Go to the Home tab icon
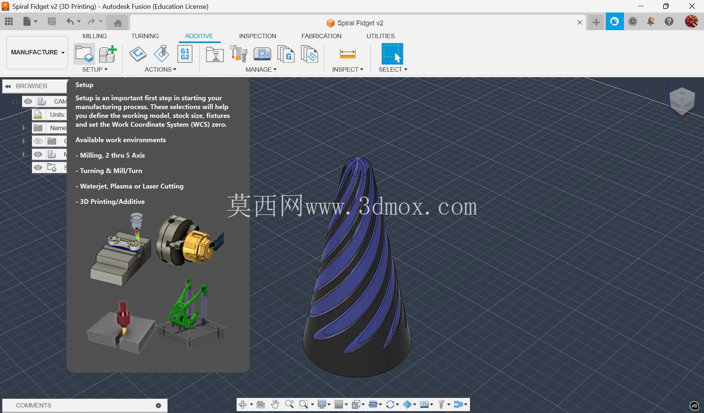 click(x=118, y=23)
